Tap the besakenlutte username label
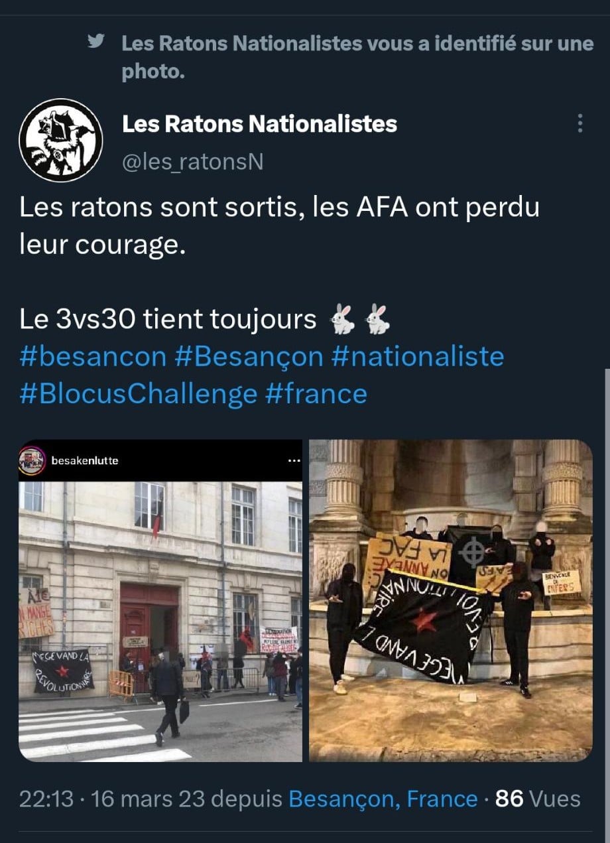 coord(84,460)
